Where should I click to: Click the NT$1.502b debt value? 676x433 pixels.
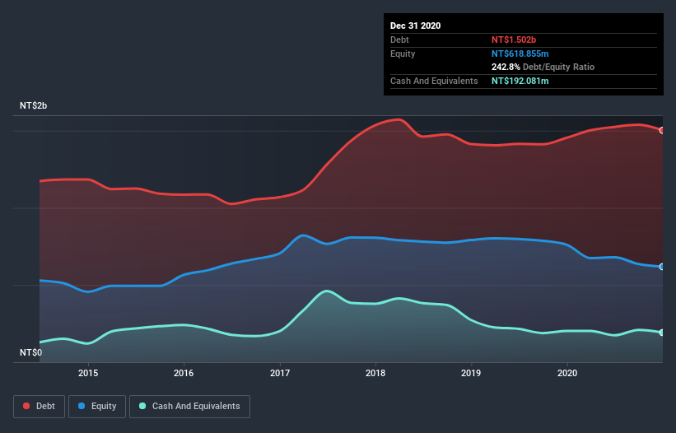[514, 40]
